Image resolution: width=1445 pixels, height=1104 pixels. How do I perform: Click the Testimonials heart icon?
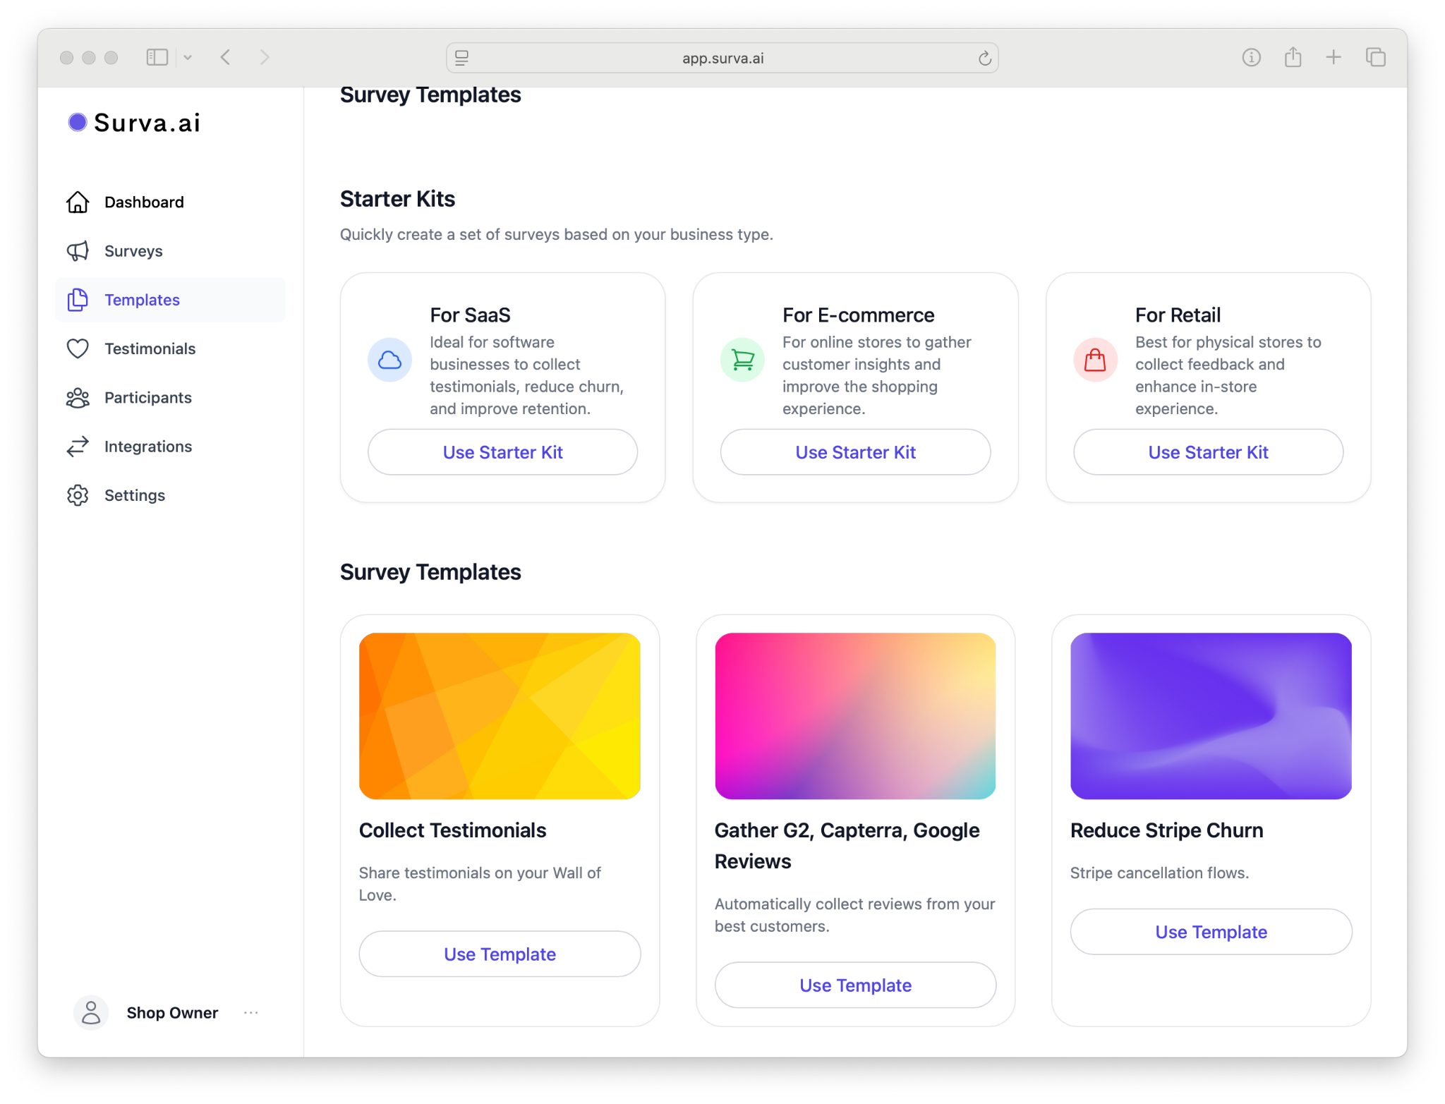(78, 348)
